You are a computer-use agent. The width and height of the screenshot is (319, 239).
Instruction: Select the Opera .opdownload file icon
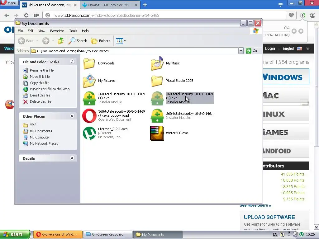click(89, 116)
